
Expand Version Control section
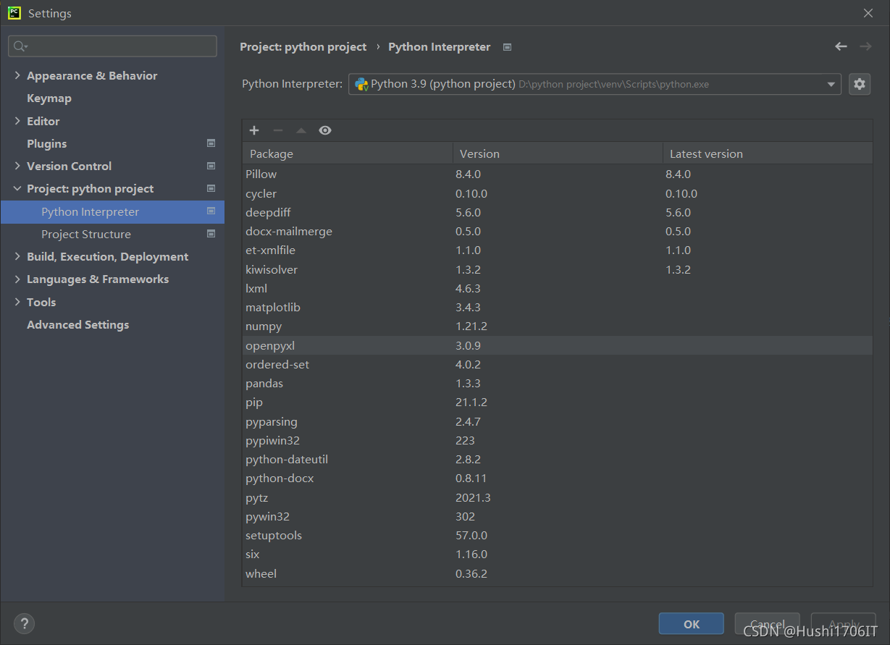point(17,166)
